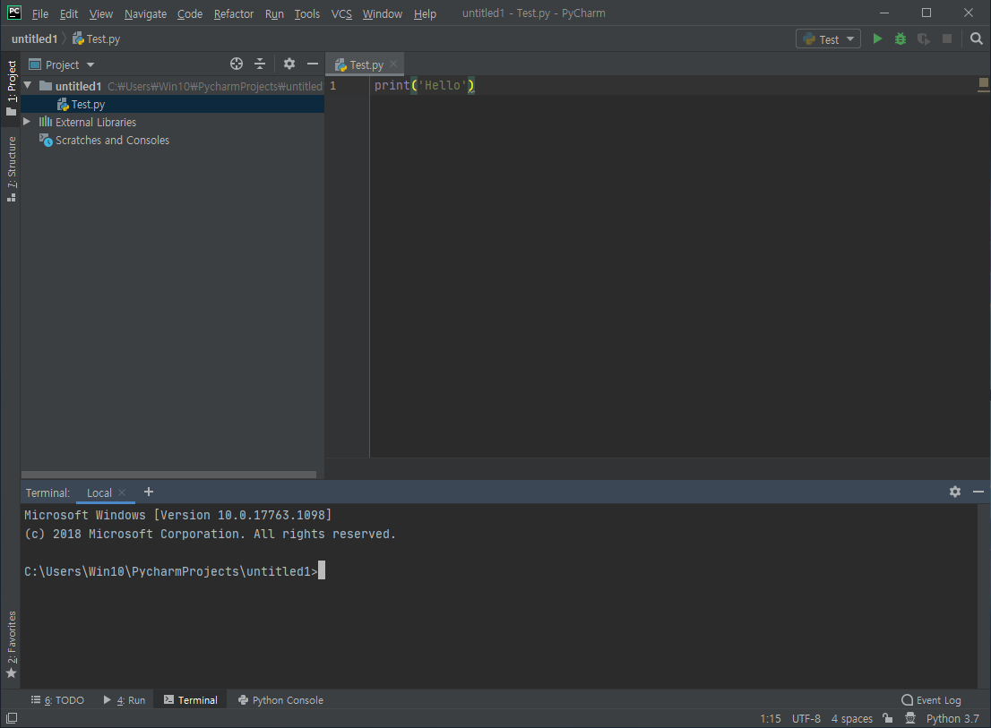Open the Navigate menu

tap(145, 13)
